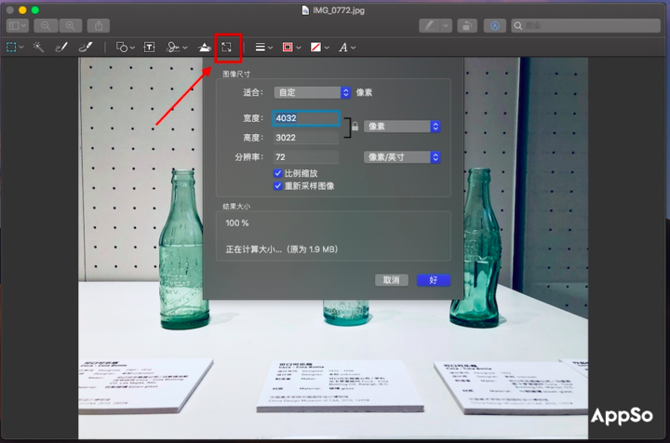Image resolution: width=670 pixels, height=443 pixels.
Task: Select the Instant Alpha magic wand tool
Action: click(38, 47)
